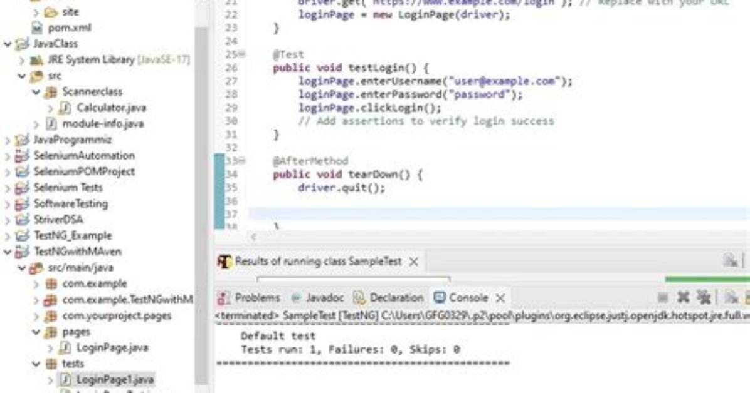
Task: Expand the site folder
Action: pos(36,12)
